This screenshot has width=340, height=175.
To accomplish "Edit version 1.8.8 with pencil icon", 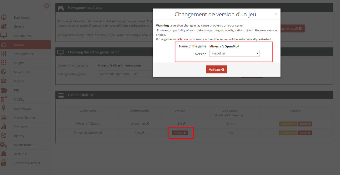I will [x=184, y=124].
